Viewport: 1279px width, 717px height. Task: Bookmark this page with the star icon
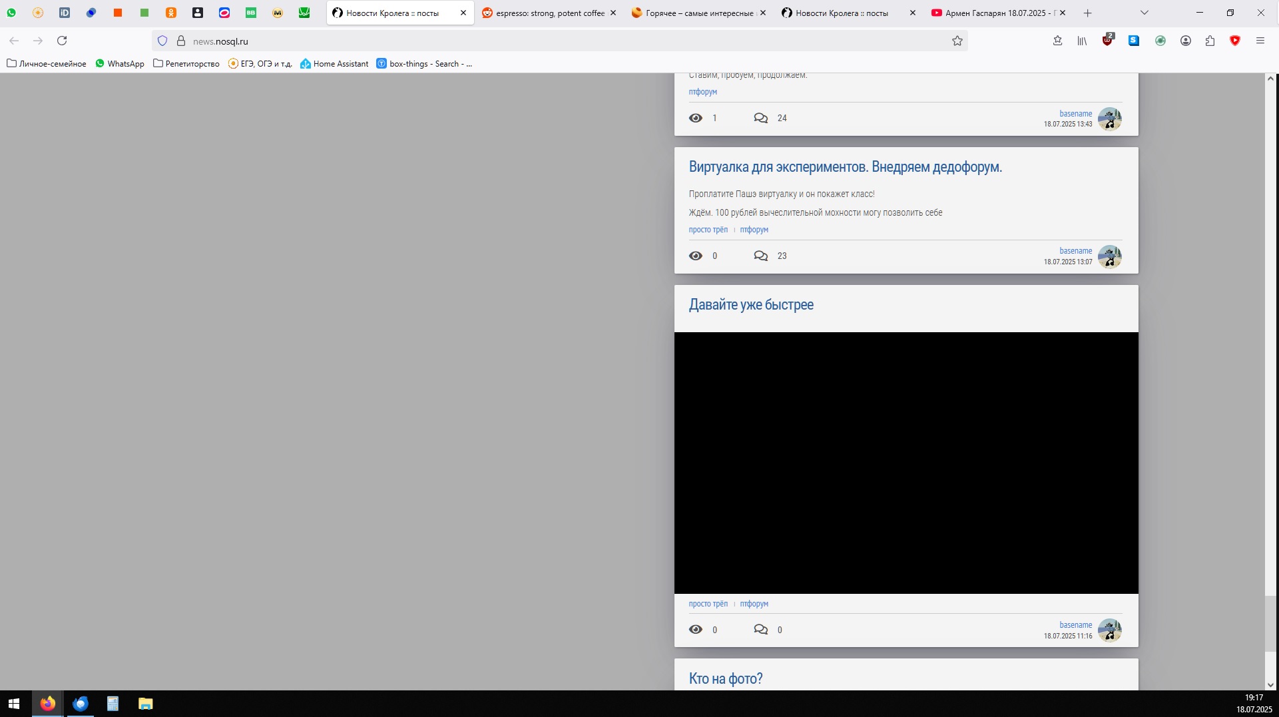(957, 41)
